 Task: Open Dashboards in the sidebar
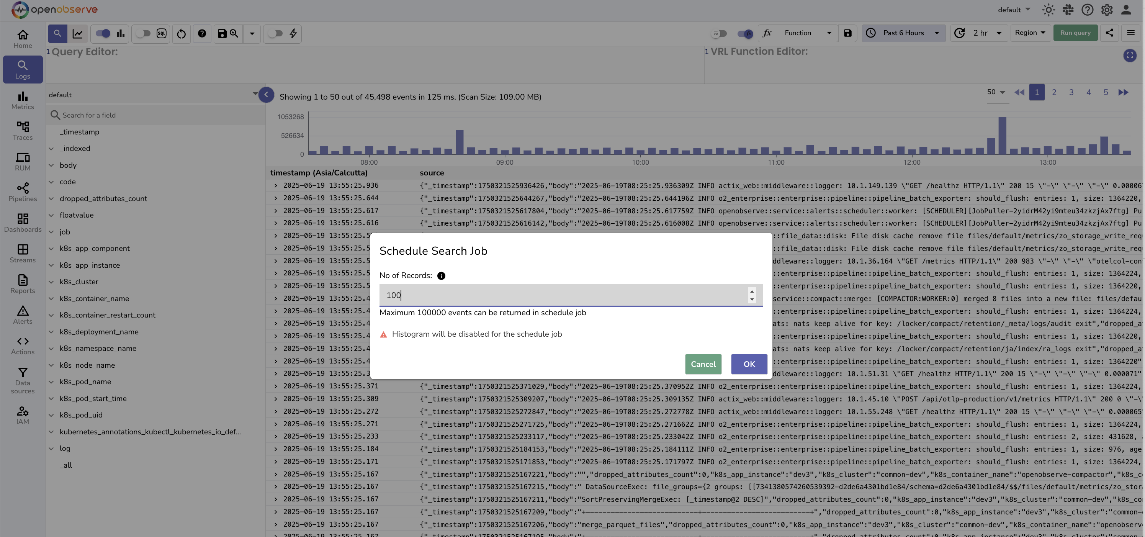click(23, 223)
